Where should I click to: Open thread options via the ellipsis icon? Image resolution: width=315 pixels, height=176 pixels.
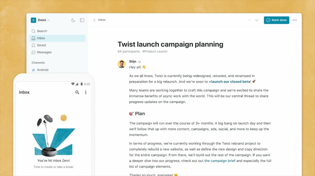(295, 20)
